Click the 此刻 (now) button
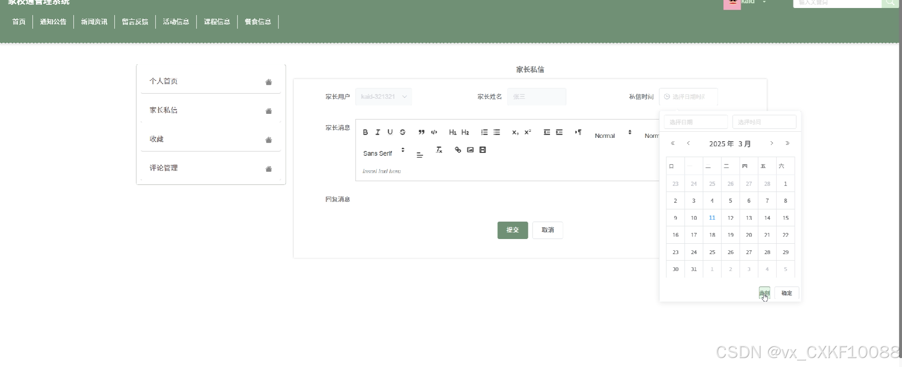The image size is (902, 367). (x=765, y=293)
